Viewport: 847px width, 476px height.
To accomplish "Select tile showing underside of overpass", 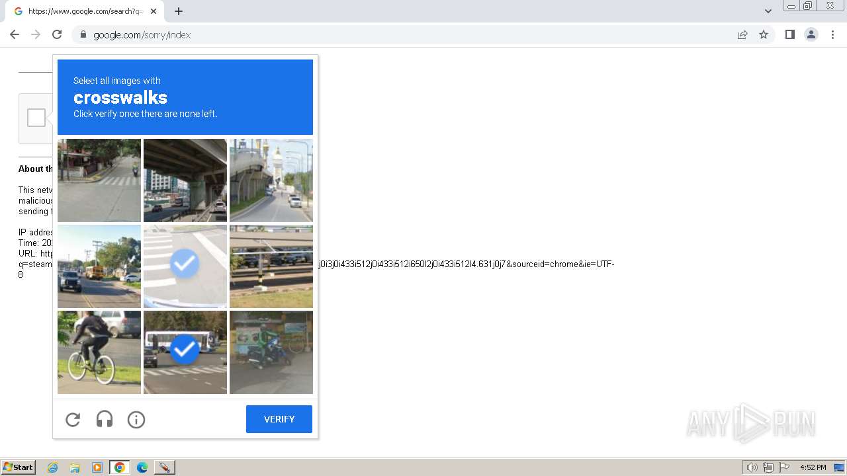I will [x=185, y=180].
